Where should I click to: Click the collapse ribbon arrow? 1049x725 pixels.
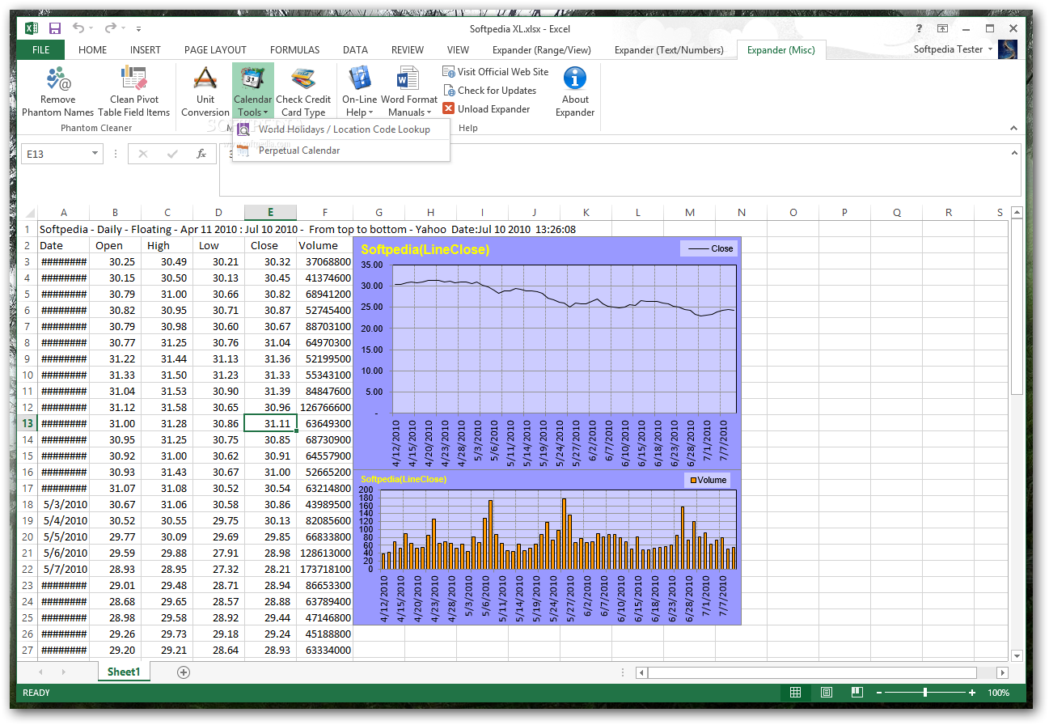1016,128
